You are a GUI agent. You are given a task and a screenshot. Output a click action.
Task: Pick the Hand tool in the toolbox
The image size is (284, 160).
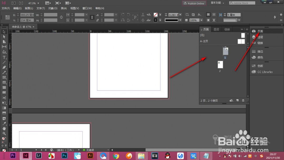coord(4,128)
